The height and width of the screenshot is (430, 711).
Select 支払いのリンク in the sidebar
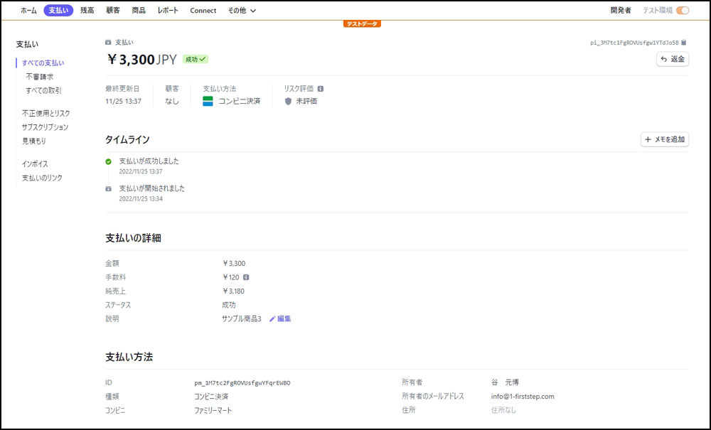42,178
